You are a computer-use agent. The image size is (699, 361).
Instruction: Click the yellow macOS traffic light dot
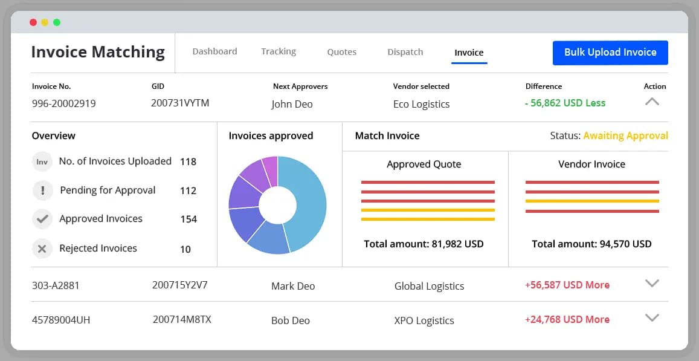[x=45, y=22]
